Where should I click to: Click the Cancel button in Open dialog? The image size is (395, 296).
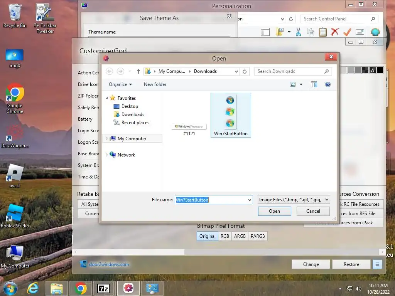coord(313,211)
